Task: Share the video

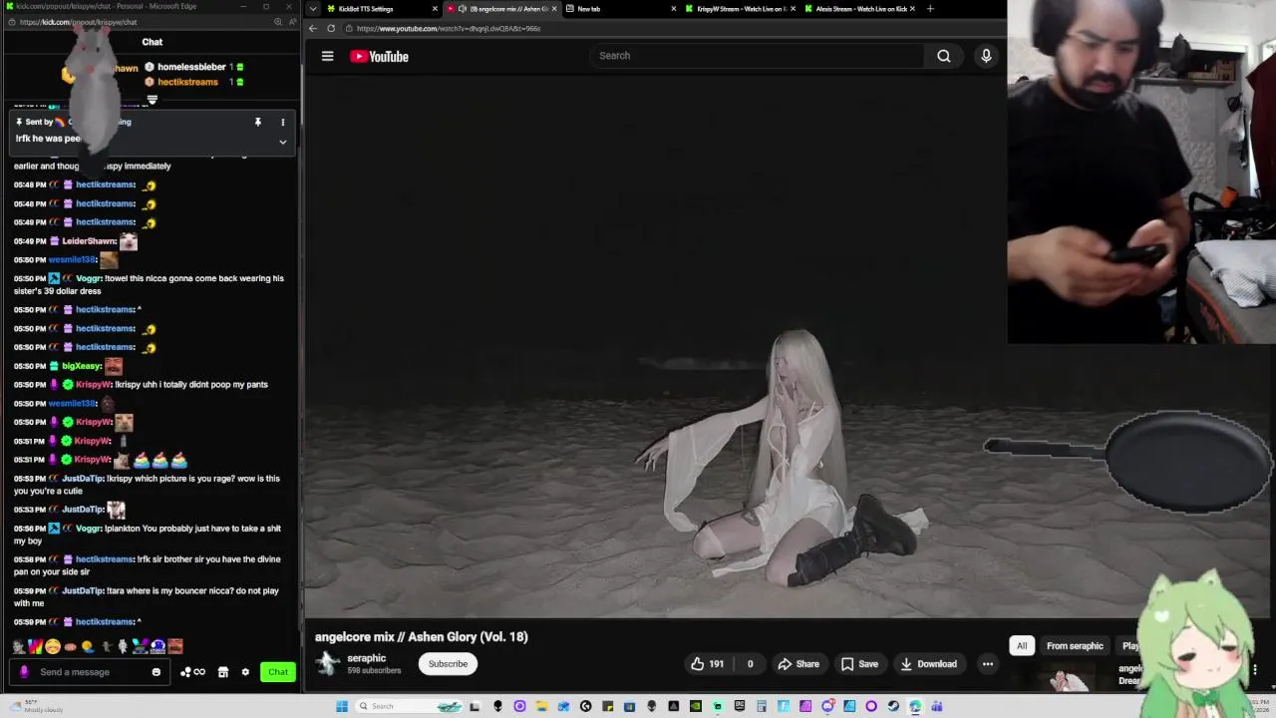Action: point(798,664)
